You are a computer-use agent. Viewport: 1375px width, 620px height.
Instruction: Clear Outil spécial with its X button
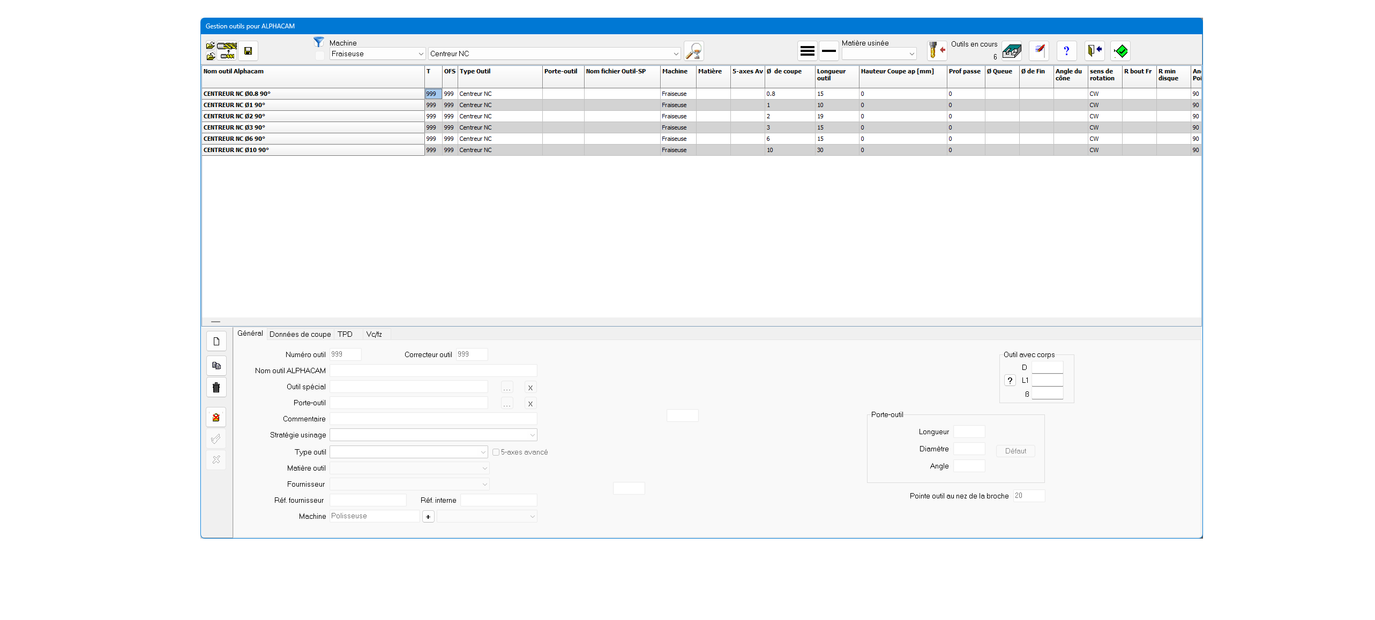click(x=530, y=387)
